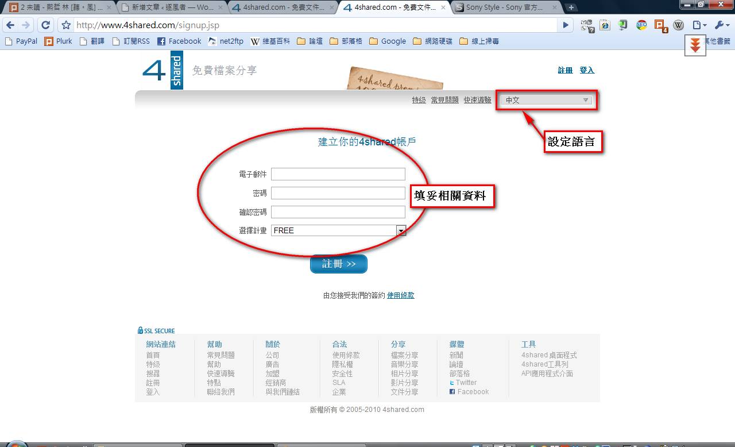This screenshot has height=447, width=735.
Task: Expand the 線上掃毒 bookmark folder
Action: (479, 41)
